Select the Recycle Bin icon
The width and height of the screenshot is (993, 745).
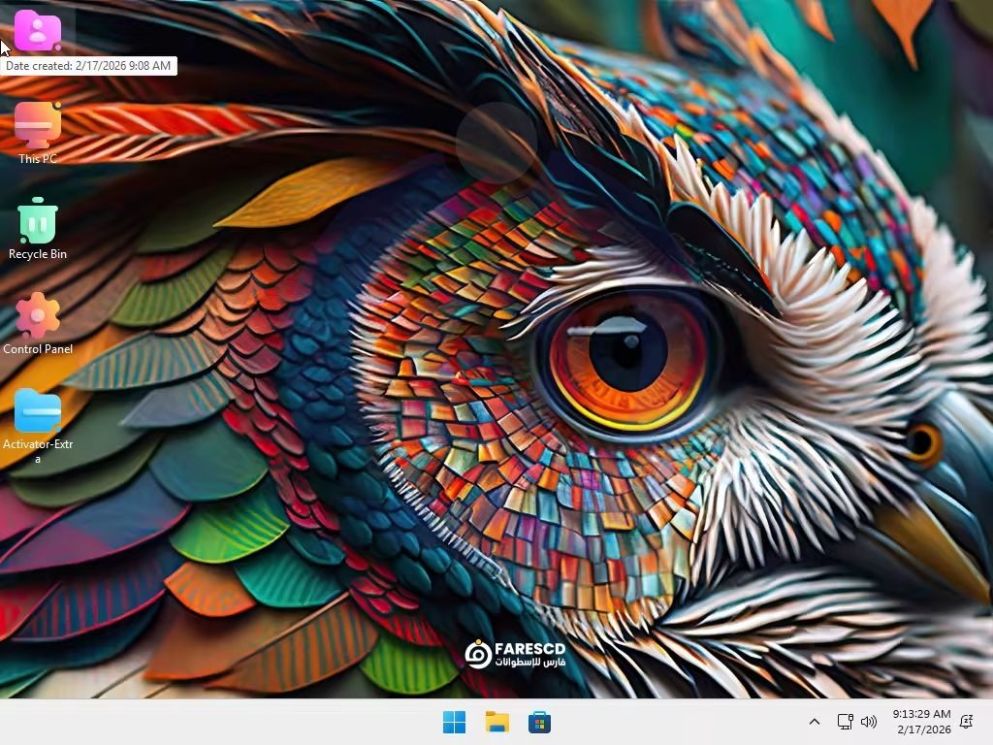pyautogui.click(x=38, y=221)
